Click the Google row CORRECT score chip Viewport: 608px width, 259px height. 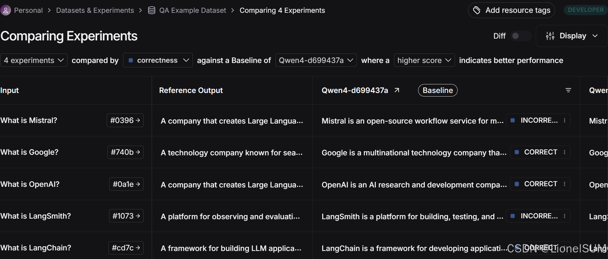(x=540, y=152)
